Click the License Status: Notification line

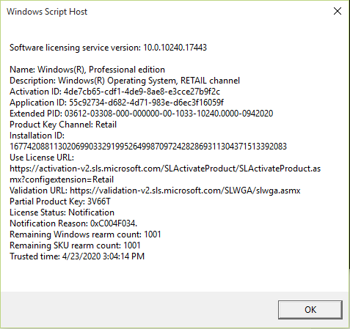(x=62, y=212)
